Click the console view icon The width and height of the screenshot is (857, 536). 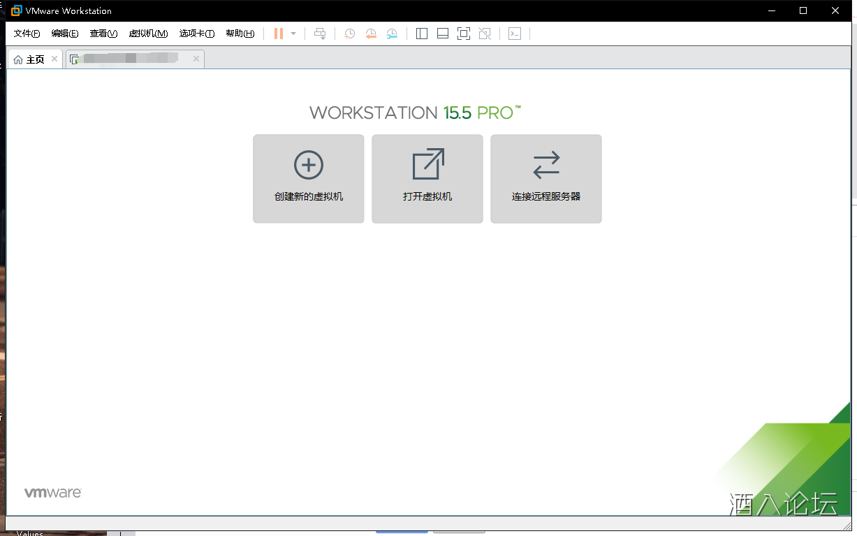515,34
